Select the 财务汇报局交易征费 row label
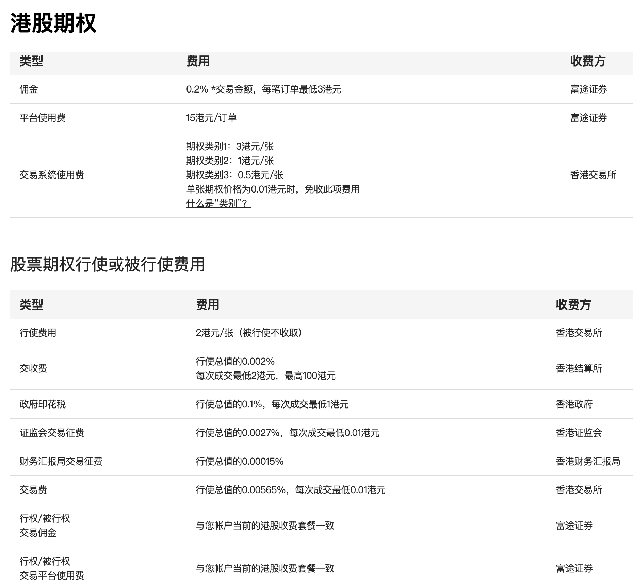The width and height of the screenshot is (633, 583). click(x=61, y=461)
